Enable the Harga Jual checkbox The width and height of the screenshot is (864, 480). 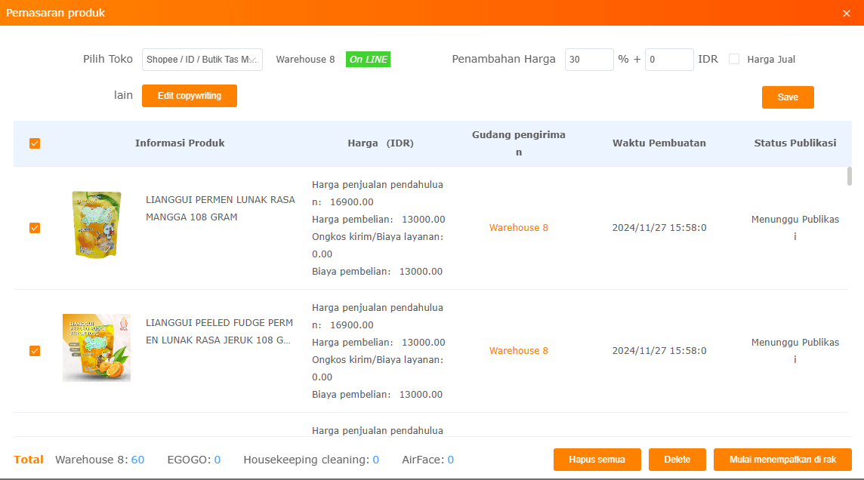(734, 60)
